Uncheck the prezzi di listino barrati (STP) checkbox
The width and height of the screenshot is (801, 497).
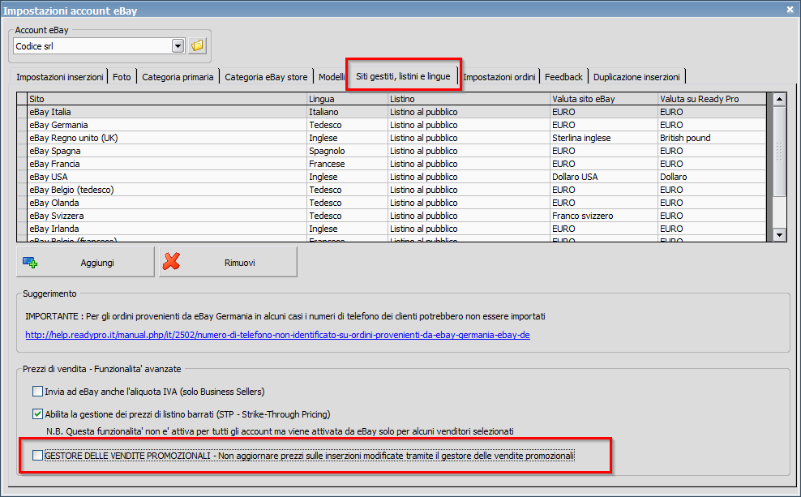38,414
